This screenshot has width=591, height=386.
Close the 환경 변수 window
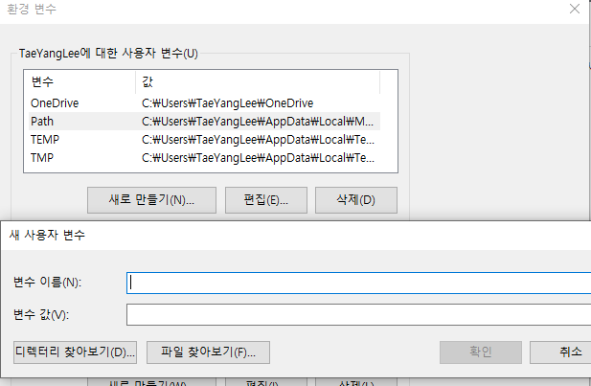575,9
